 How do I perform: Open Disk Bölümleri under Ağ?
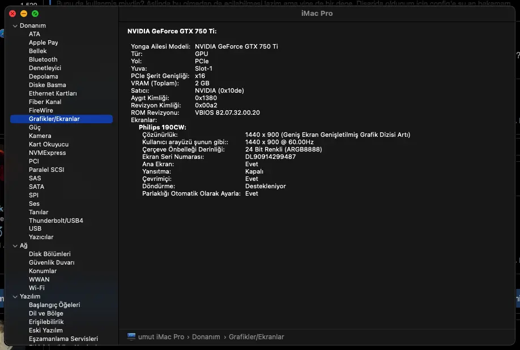tap(50, 254)
